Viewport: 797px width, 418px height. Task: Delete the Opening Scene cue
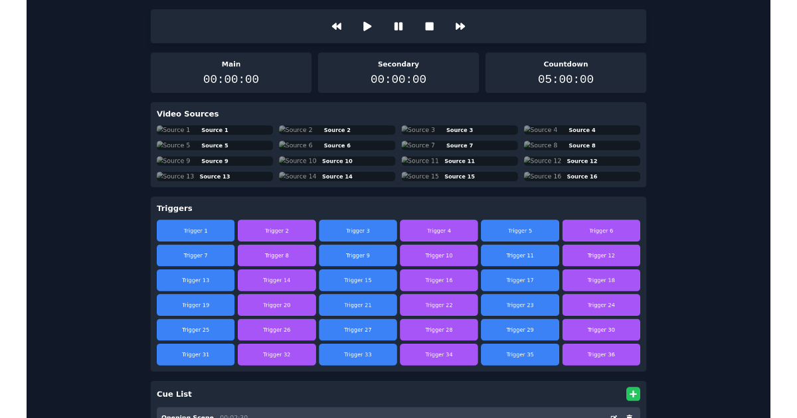[629, 417]
